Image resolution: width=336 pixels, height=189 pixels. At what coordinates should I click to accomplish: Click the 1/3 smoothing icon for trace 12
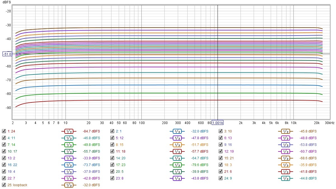[177, 138]
